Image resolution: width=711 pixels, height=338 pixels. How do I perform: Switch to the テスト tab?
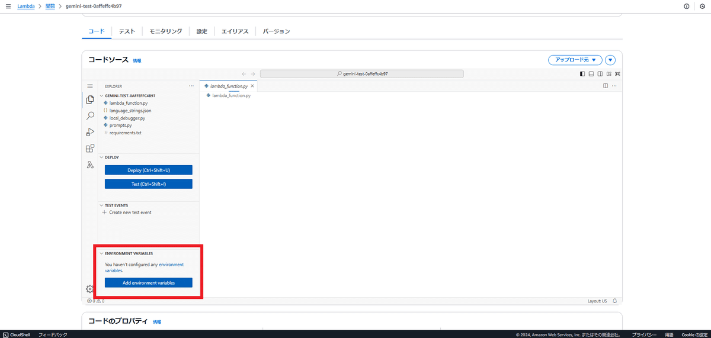click(x=127, y=31)
